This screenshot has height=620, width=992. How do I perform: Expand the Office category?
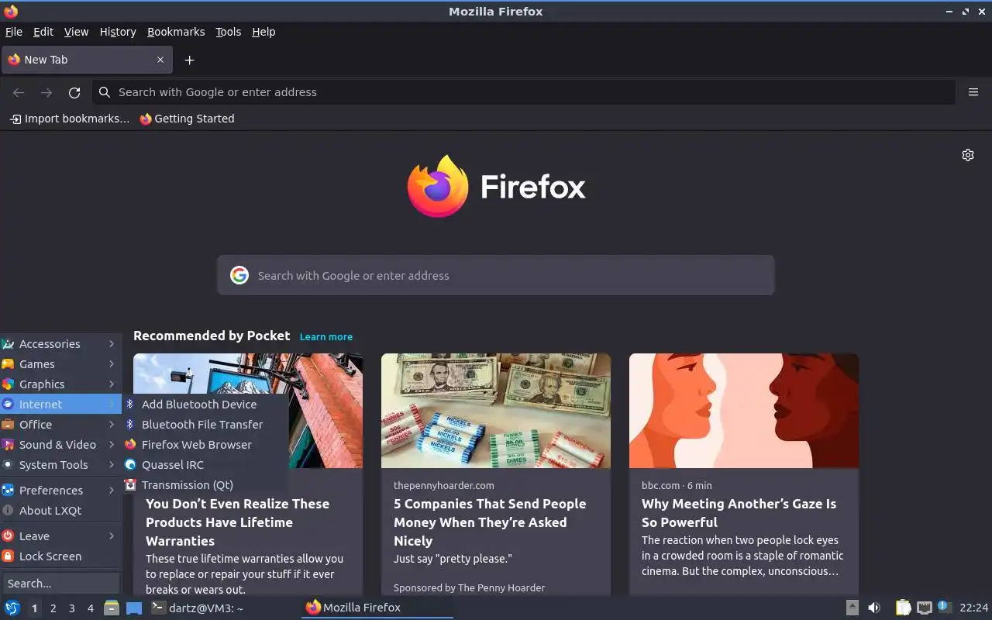tap(60, 425)
